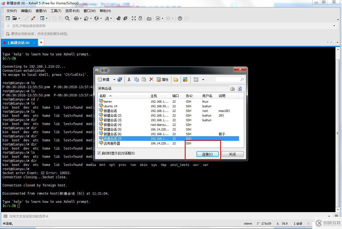Expand the Print icon dropdown arrow

(81, 19)
